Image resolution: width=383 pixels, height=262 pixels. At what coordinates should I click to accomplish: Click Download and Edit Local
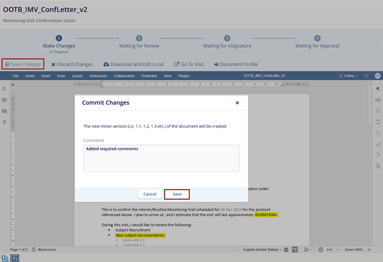(x=134, y=64)
